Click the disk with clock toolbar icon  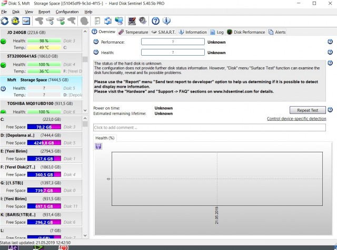(50, 21)
